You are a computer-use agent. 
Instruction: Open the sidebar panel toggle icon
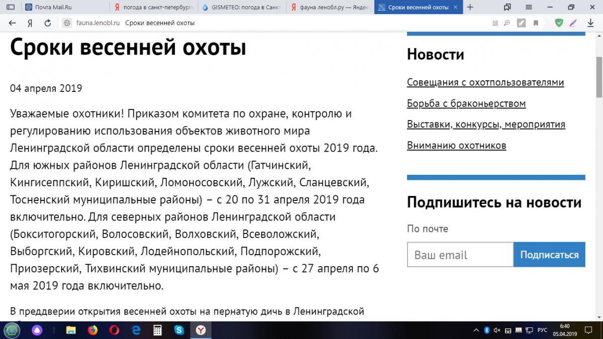point(11,7)
